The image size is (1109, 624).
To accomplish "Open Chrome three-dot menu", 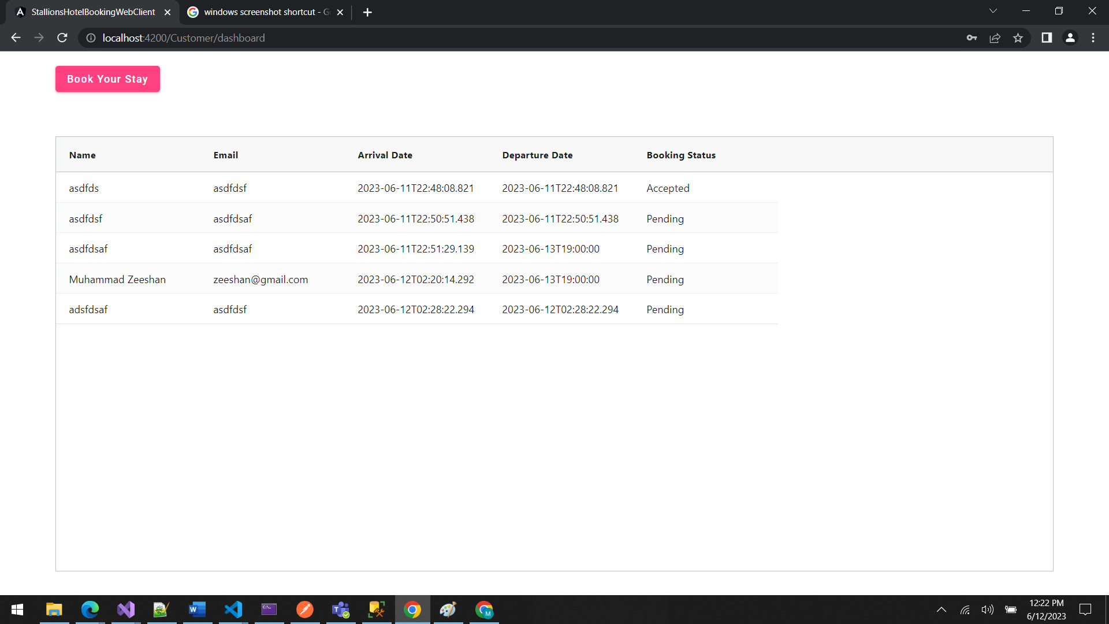I will click(1093, 38).
